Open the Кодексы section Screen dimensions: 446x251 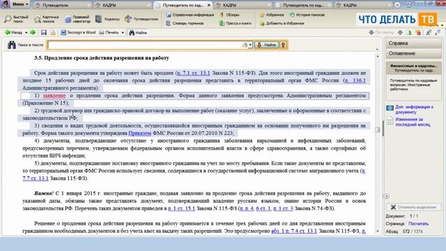pyautogui.click(x=107, y=19)
